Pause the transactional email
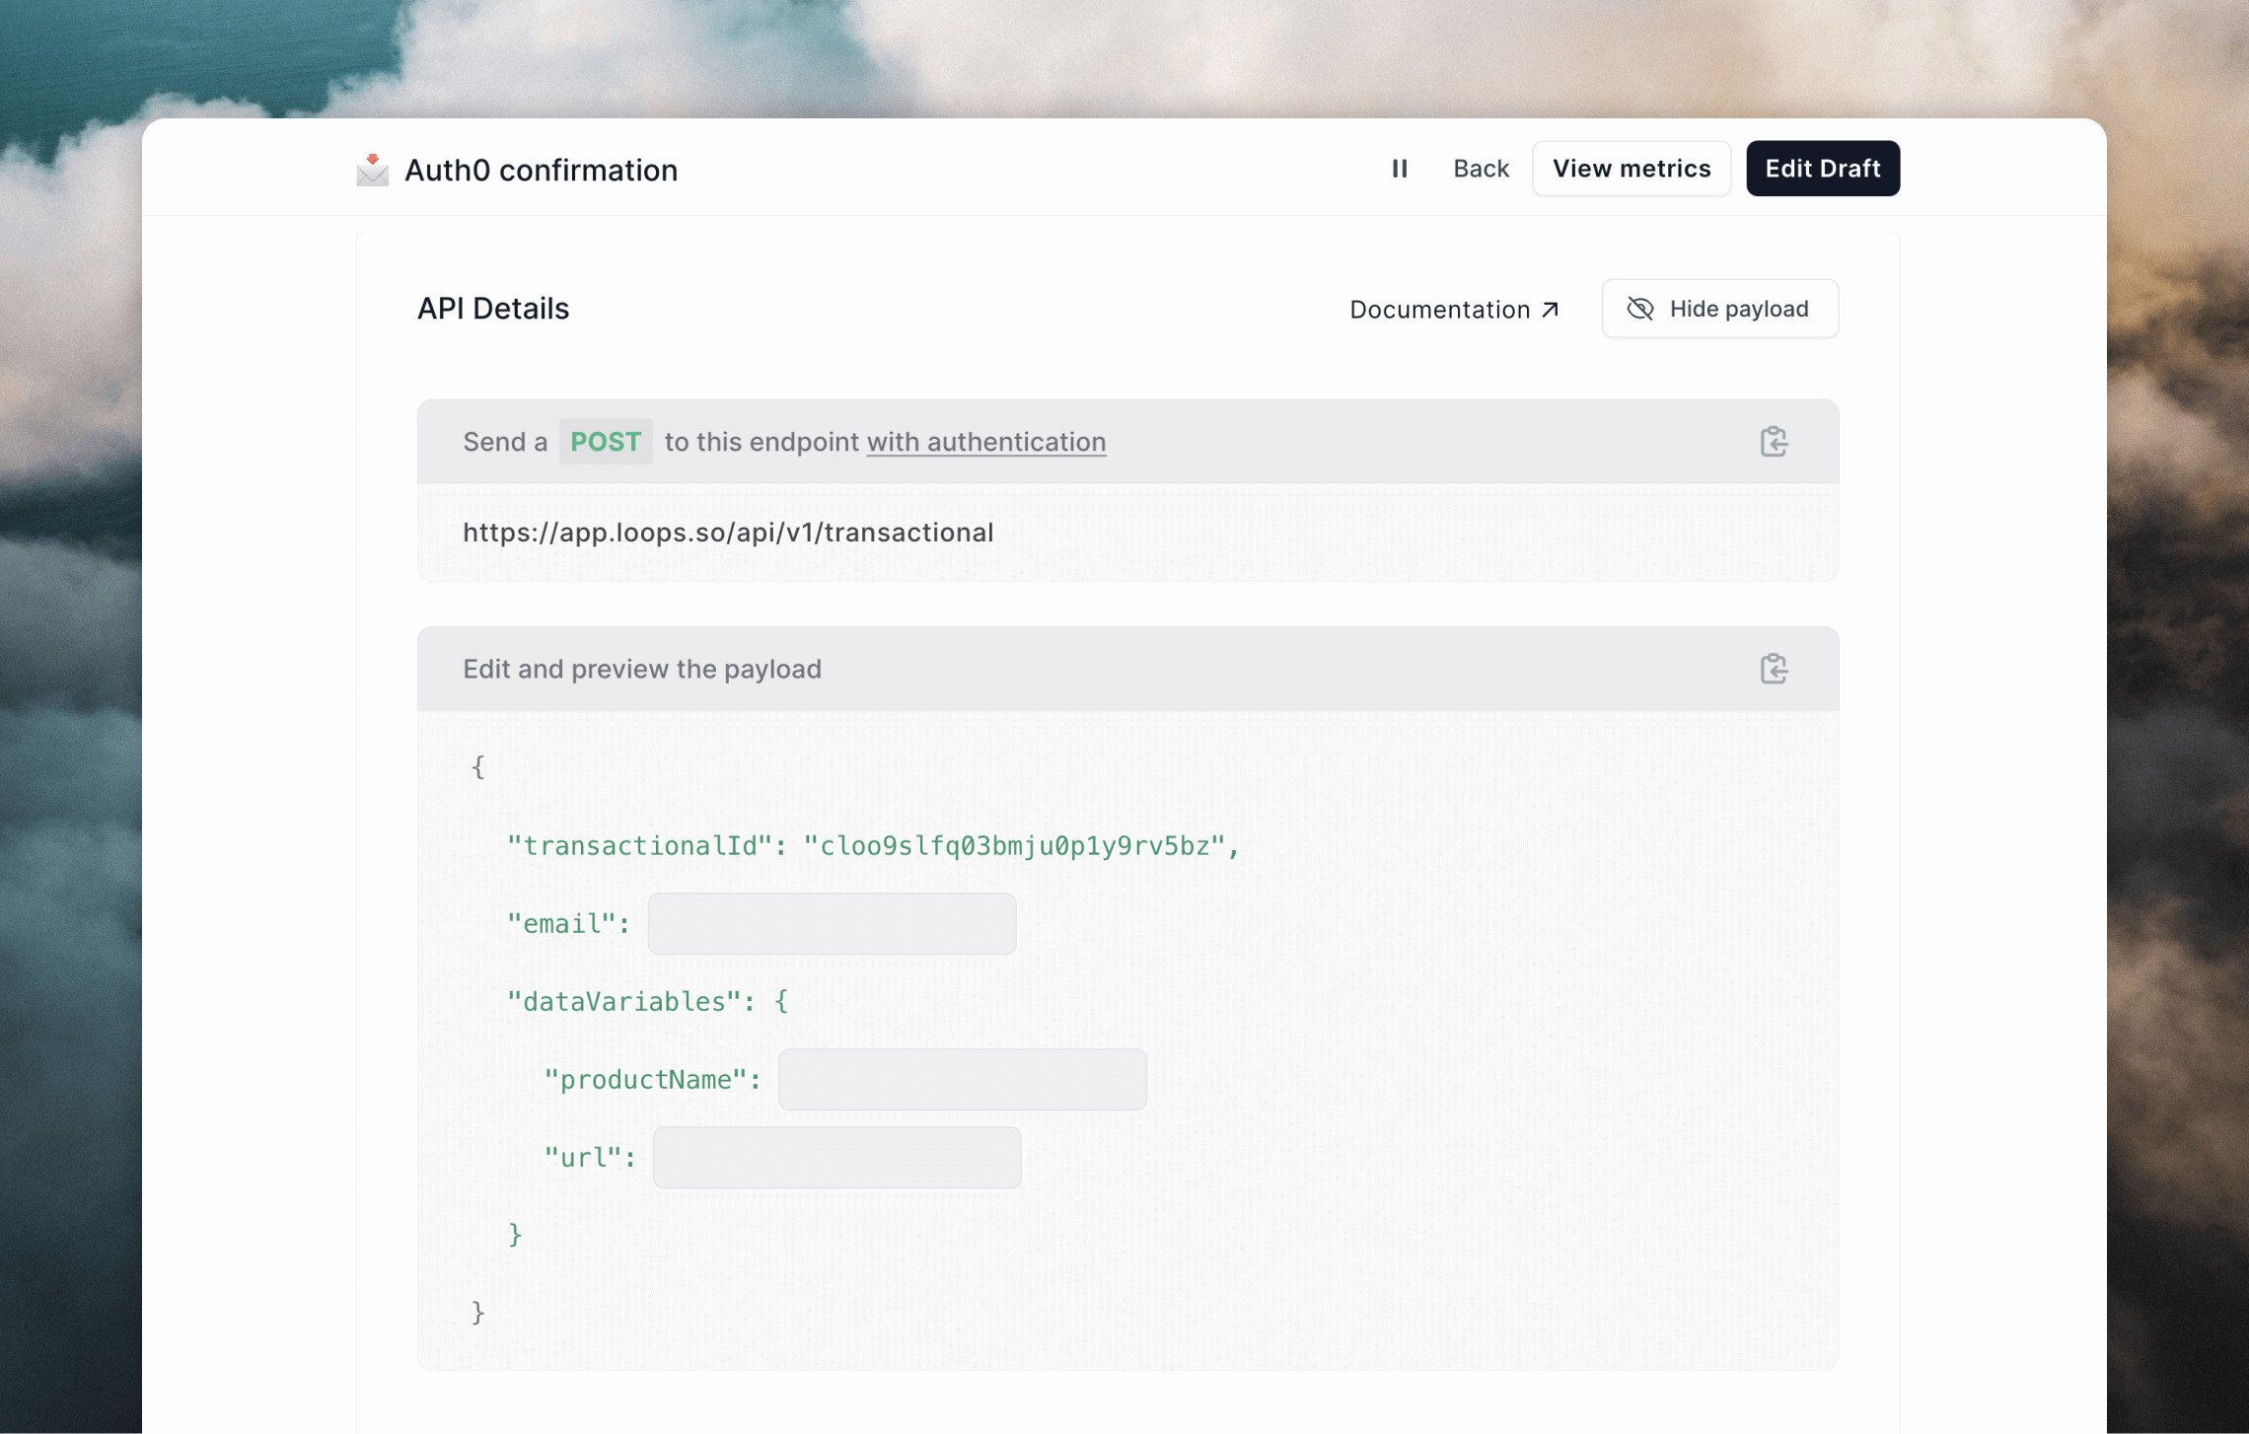 pyautogui.click(x=1400, y=169)
